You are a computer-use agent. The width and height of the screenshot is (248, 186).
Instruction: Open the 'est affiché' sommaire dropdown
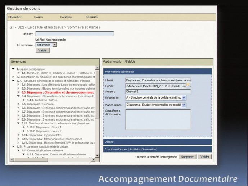[46, 45]
